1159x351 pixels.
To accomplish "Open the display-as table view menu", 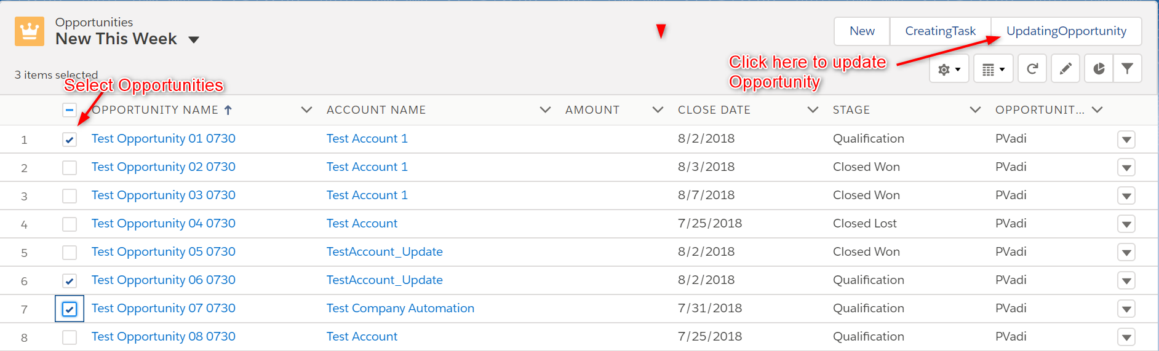I will tap(994, 69).
